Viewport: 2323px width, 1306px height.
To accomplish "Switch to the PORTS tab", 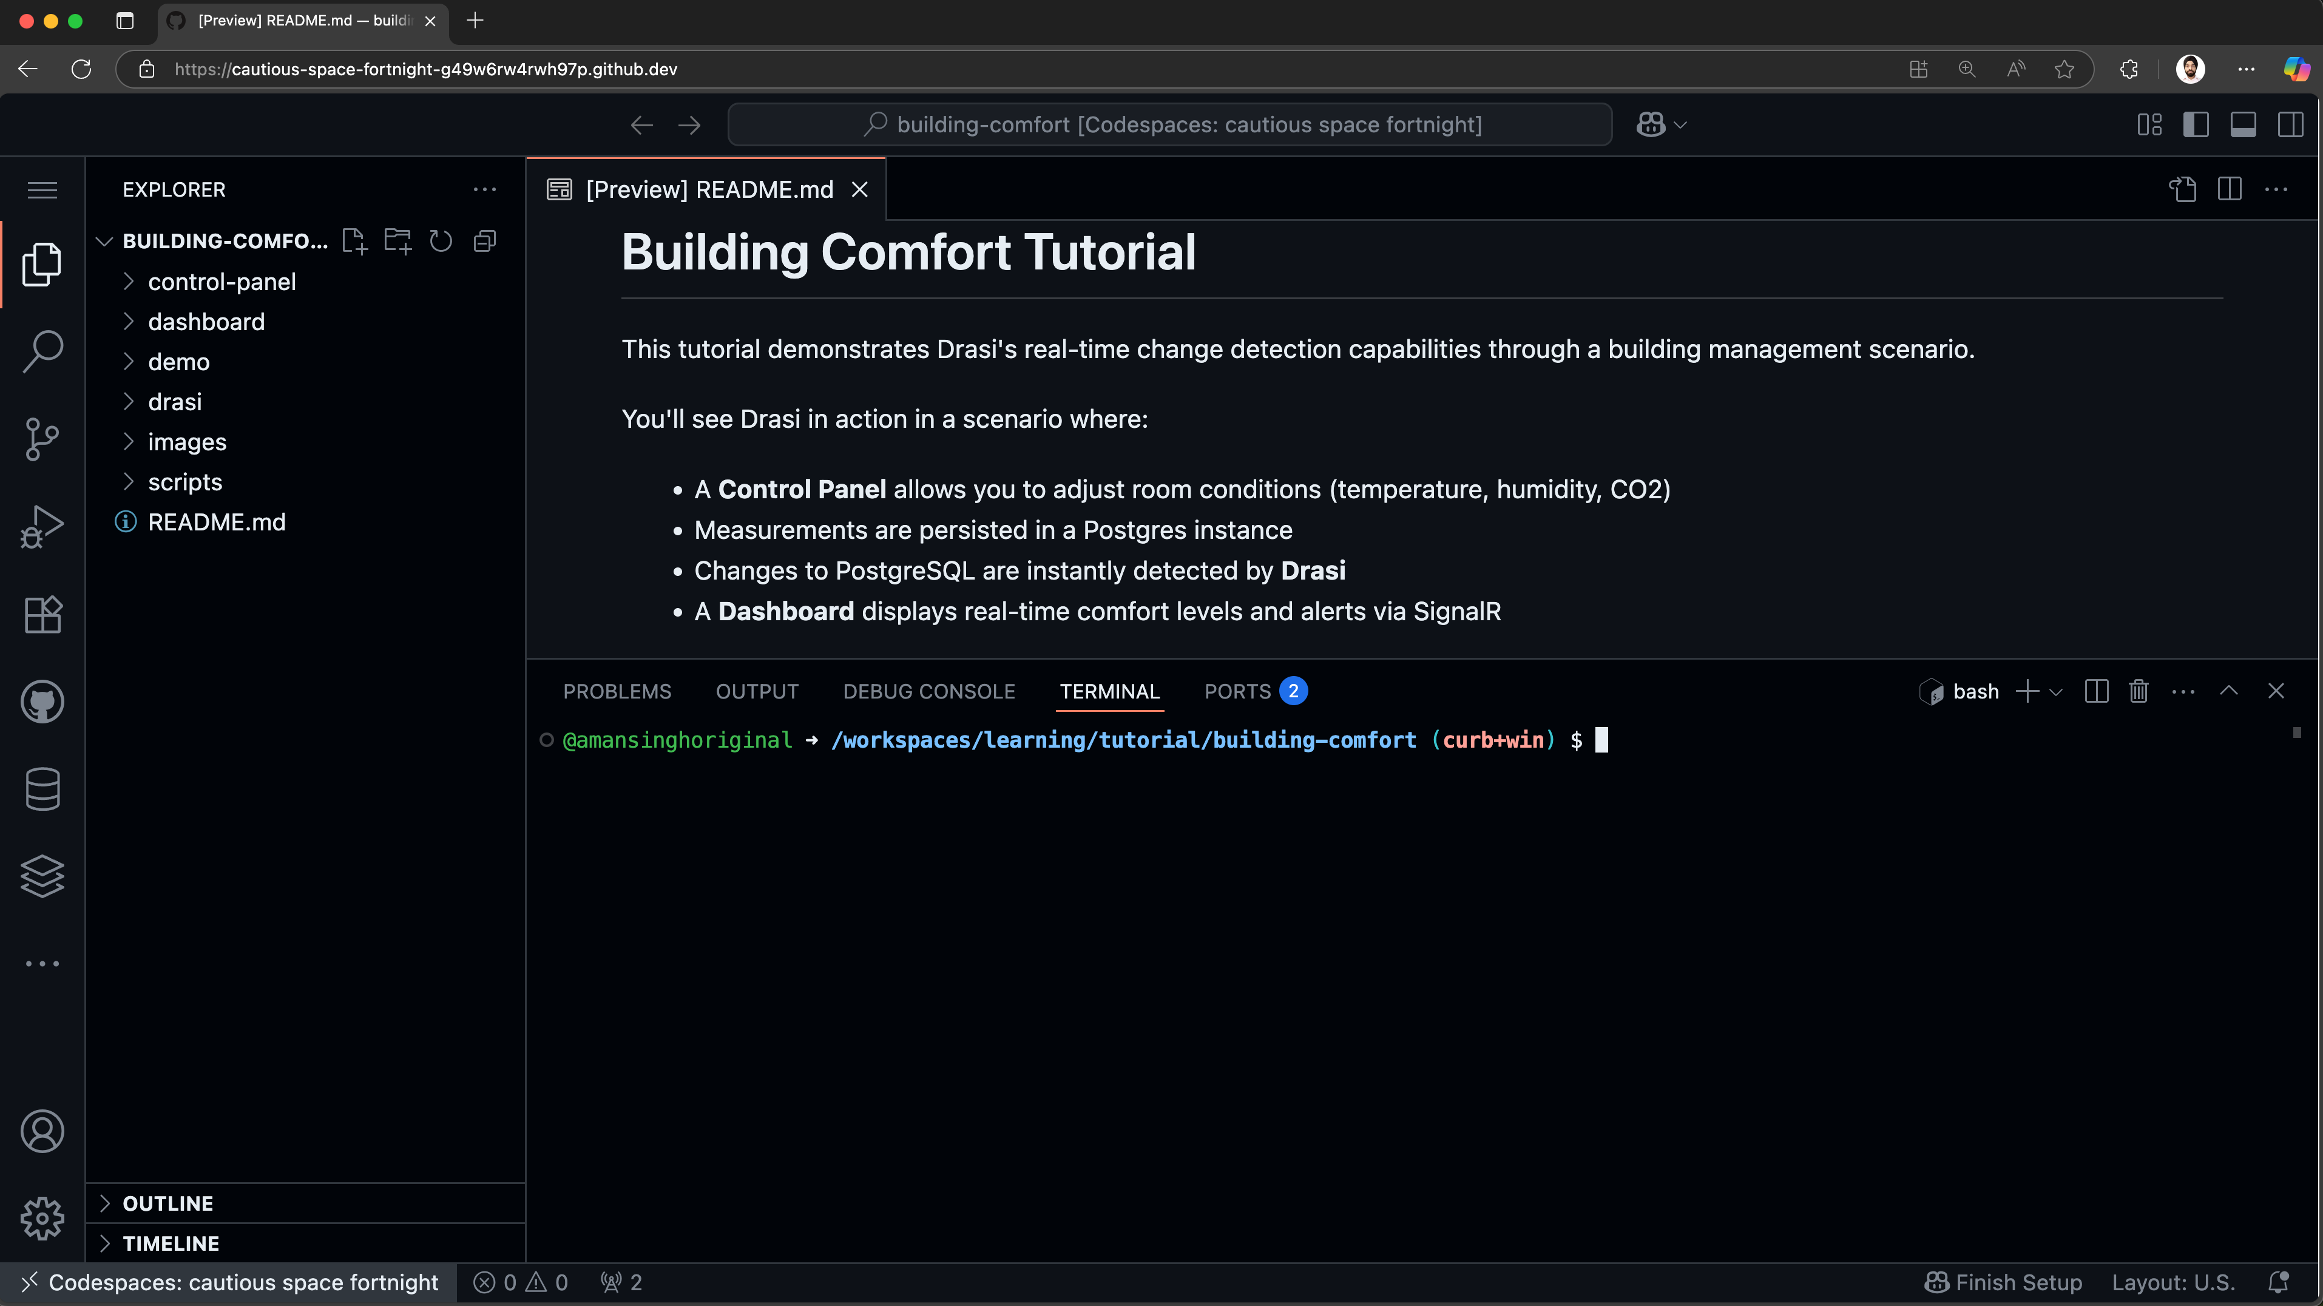I will point(1237,691).
